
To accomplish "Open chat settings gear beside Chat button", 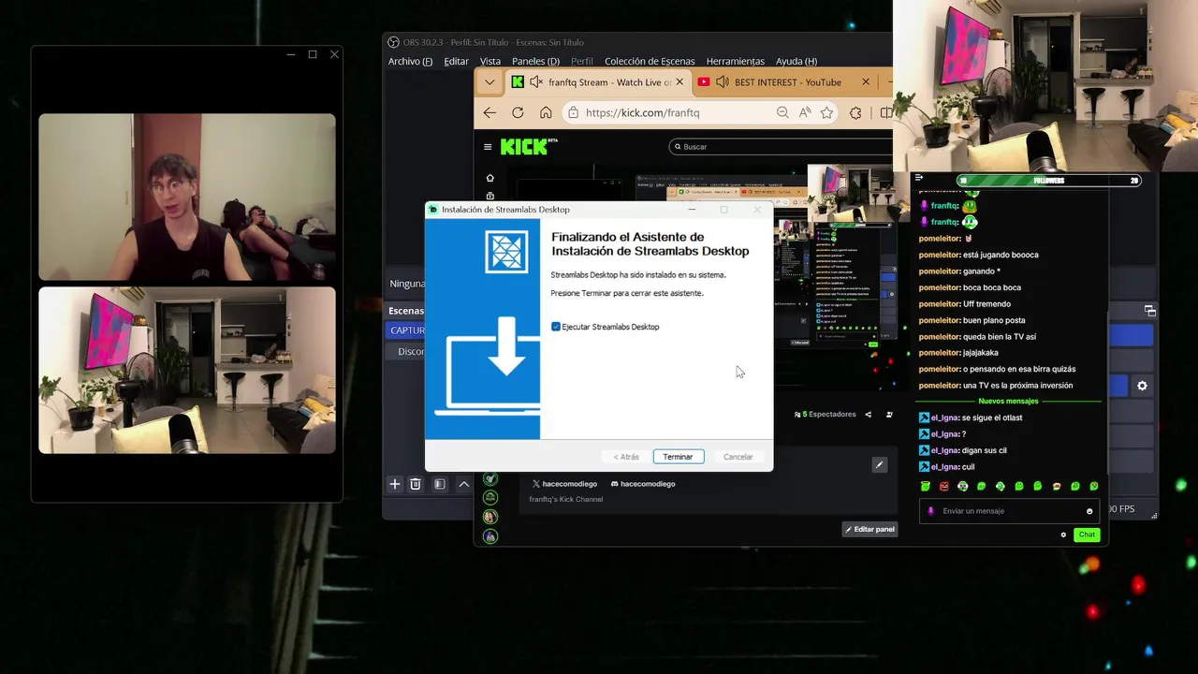I will tap(1063, 535).
